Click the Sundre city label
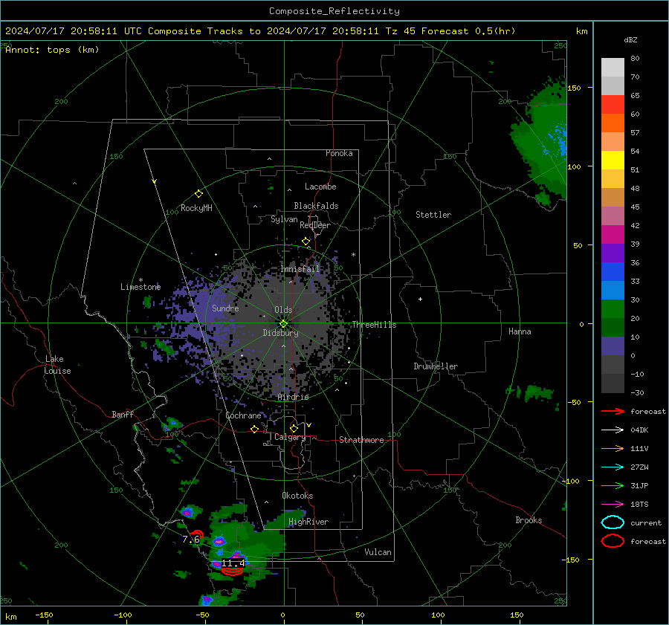This screenshot has height=625, width=669. tap(226, 308)
